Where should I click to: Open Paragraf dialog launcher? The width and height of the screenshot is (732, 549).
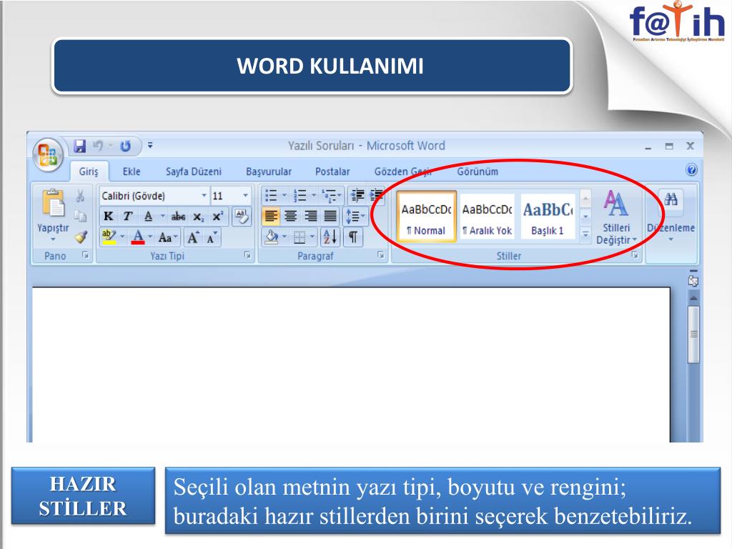(x=380, y=255)
